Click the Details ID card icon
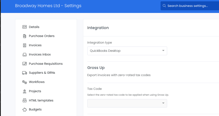 pos(25,27)
